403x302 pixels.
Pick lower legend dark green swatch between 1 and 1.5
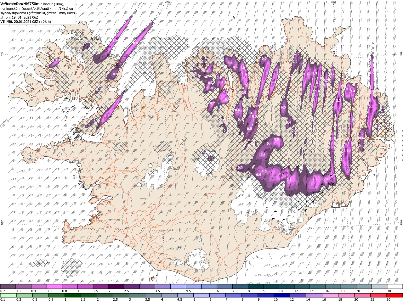[72, 295]
